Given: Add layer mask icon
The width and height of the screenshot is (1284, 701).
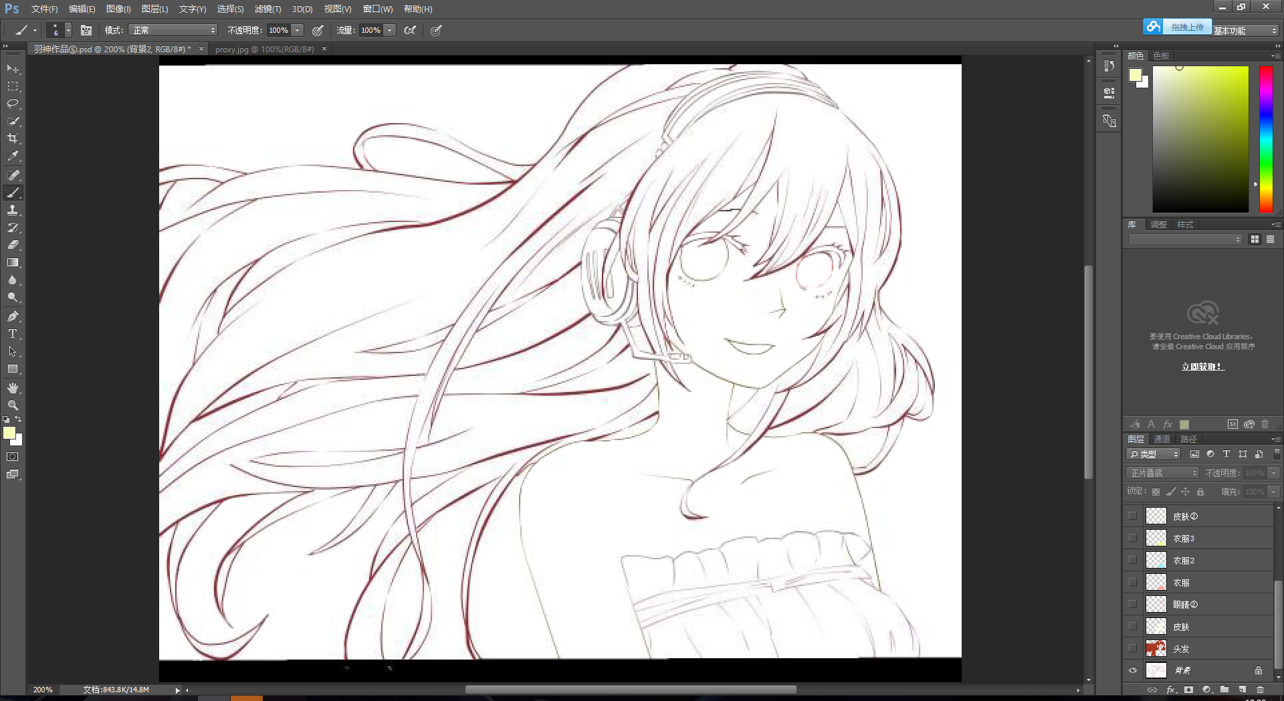Looking at the screenshot, I should [1188, 690].
